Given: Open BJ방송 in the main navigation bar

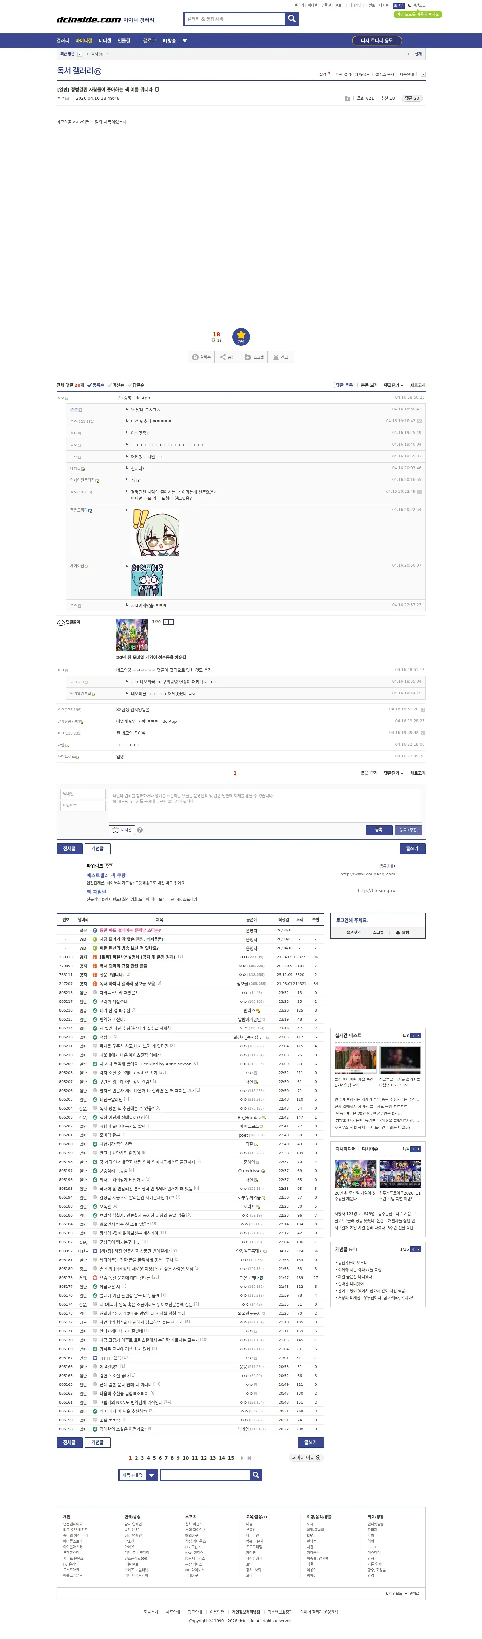Looking at the screenshot, I should click(169, 41).
